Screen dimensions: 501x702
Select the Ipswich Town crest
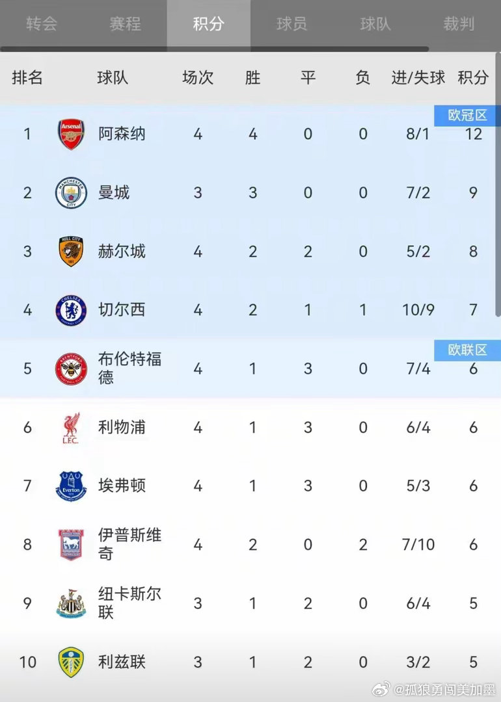point(71,545)
